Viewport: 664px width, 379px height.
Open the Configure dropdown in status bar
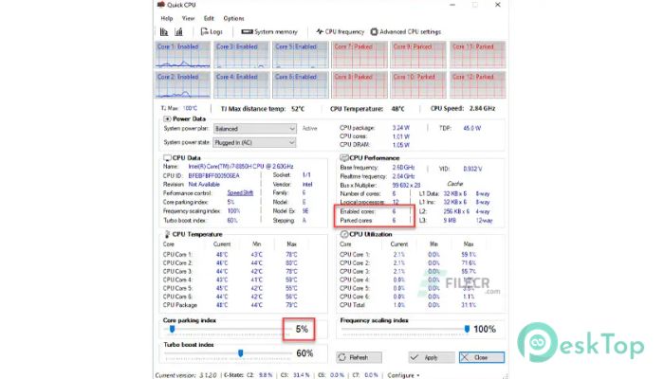tap(403, 375)
